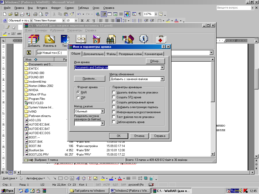The height and width of the screenshot is (194, 259).
Task: Click the Numbered list icon in Word toolbar
Action: click(x=134, y=20)
